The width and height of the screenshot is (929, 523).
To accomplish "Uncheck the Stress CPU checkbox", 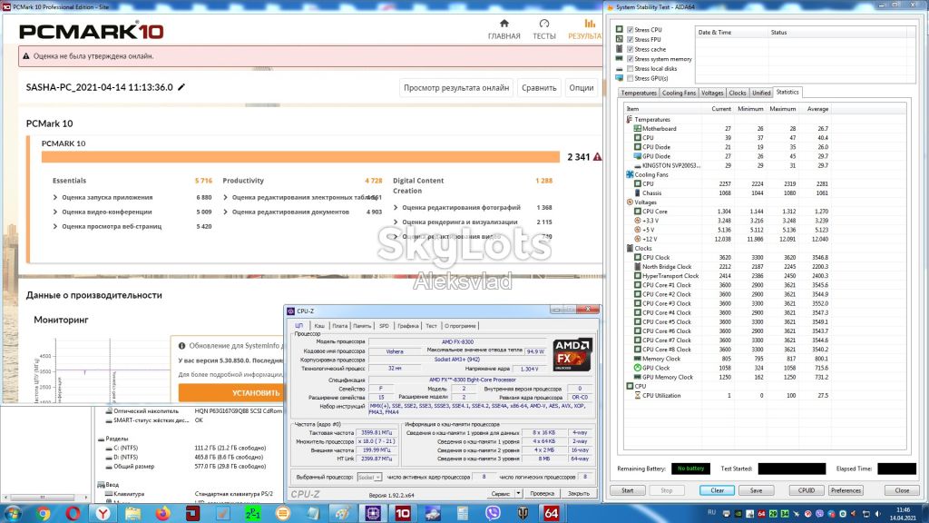I will click(630, 30).
